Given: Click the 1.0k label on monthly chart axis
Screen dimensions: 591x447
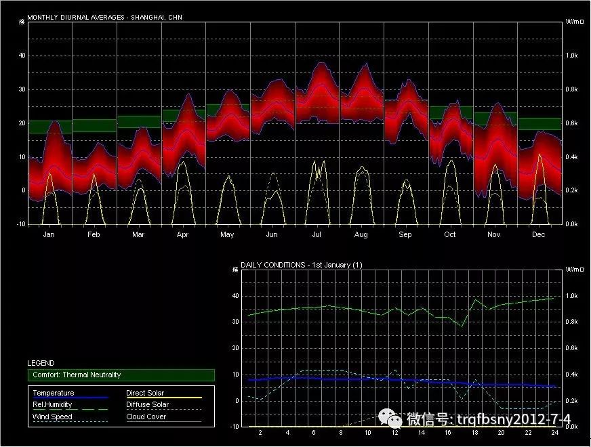Looking at the screenshot, I should (x=573, y=56).
